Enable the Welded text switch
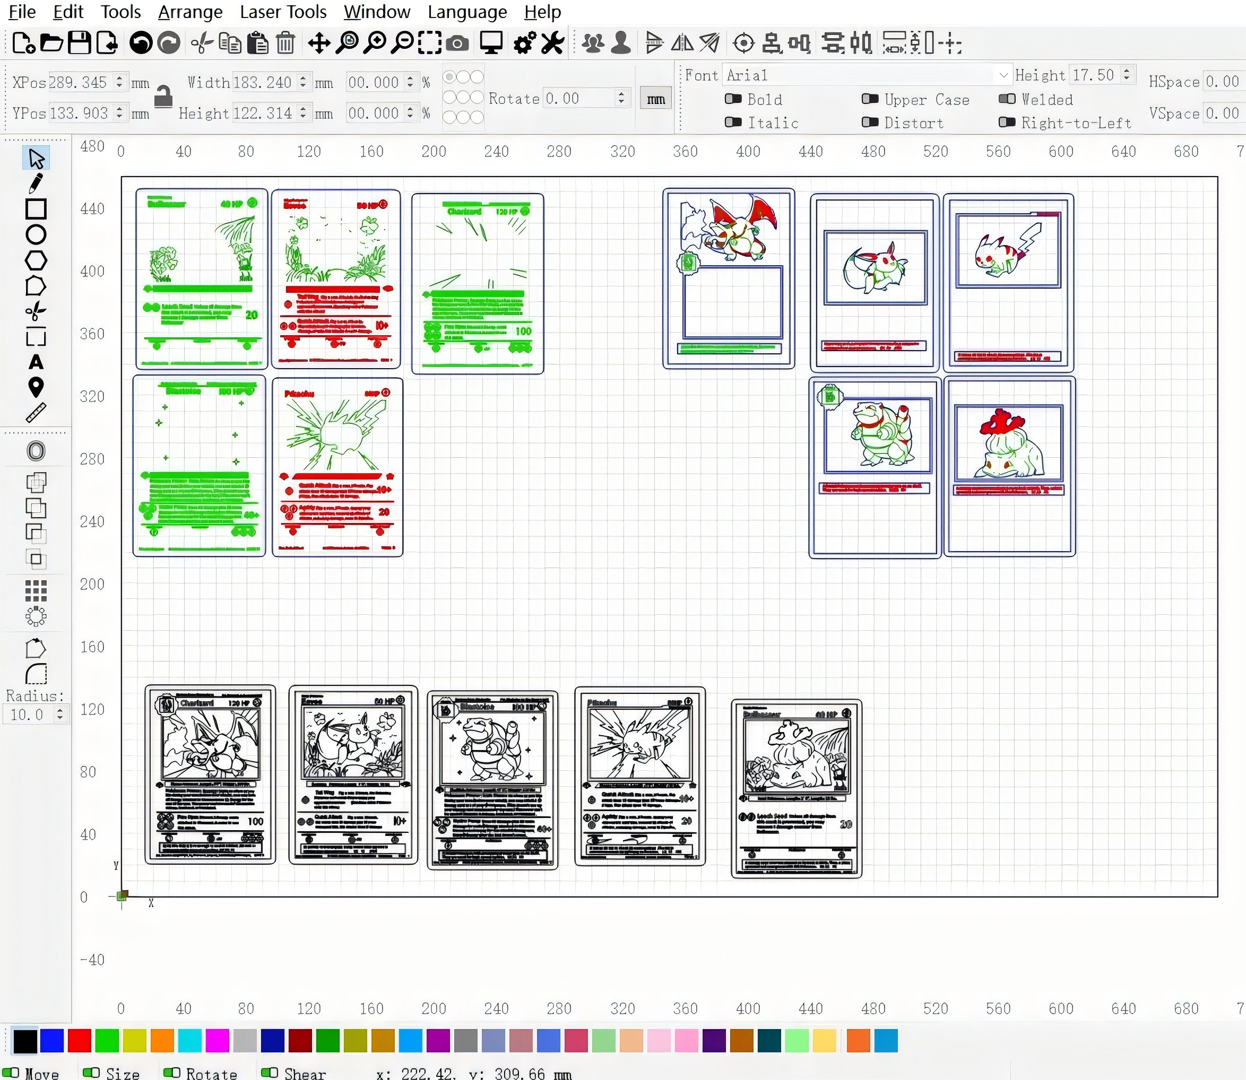Screen dimensions: 1246x1080 click(1007, 99)
